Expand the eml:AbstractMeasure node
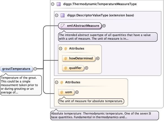 [x=104, y=26]
